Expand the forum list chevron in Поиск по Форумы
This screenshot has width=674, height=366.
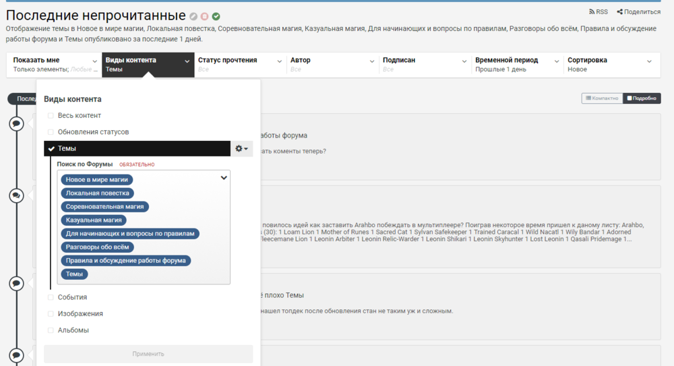[x=224, y=179]
